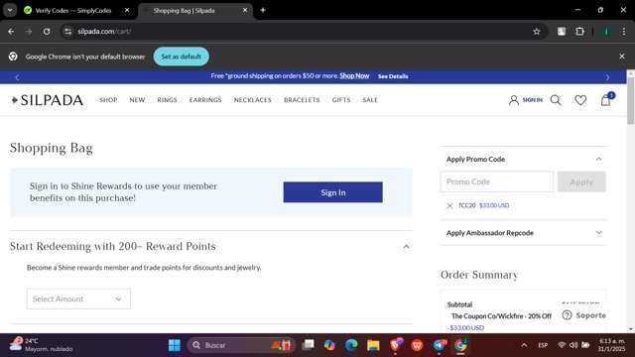Go forward in browser history
The image size is (635, 357).
[x=29, y=31]
